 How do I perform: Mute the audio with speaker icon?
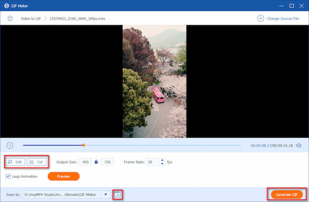pyautogui.click(x=298, y=145)
